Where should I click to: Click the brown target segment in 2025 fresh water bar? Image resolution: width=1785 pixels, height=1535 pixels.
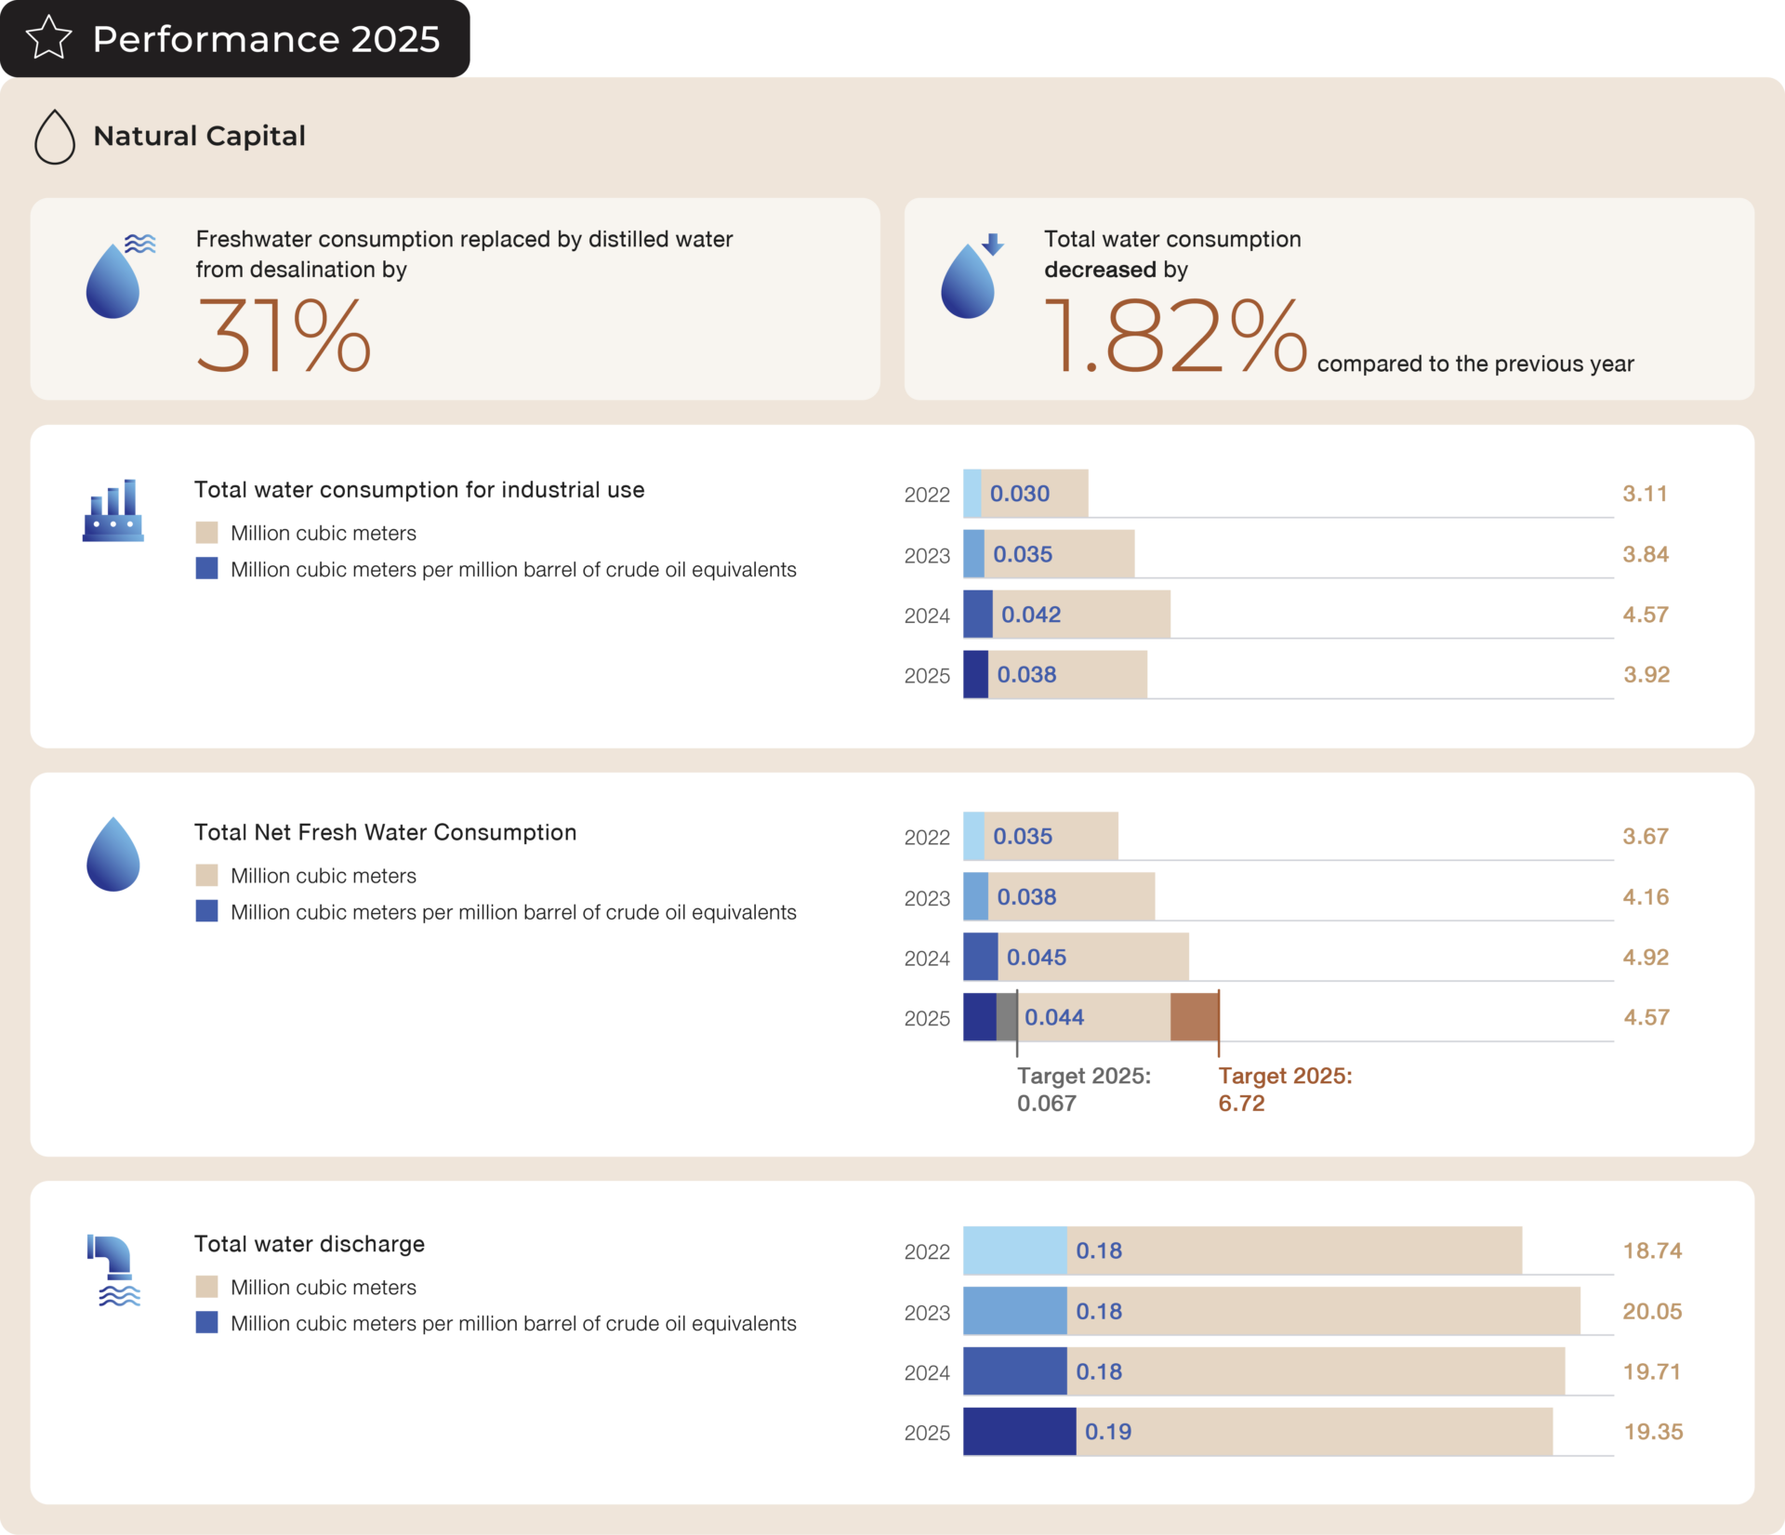(1194, 1017)
